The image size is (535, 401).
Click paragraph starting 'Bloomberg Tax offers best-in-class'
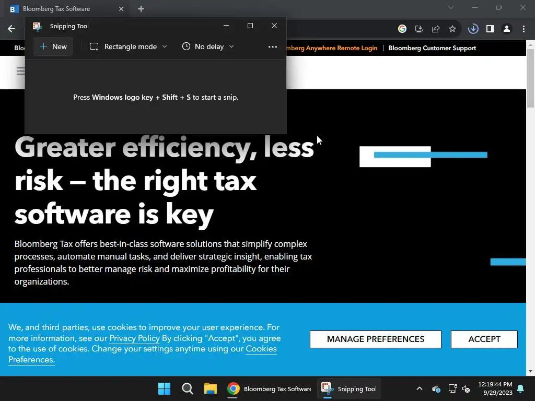[x=163, y=263]
